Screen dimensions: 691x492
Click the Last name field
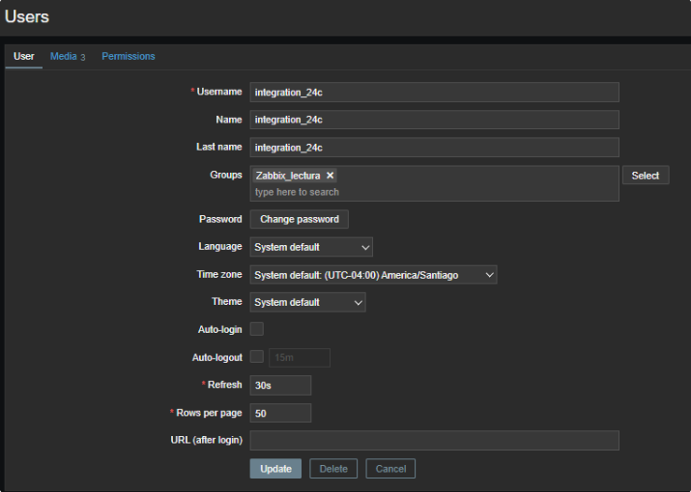pos(434,148)
